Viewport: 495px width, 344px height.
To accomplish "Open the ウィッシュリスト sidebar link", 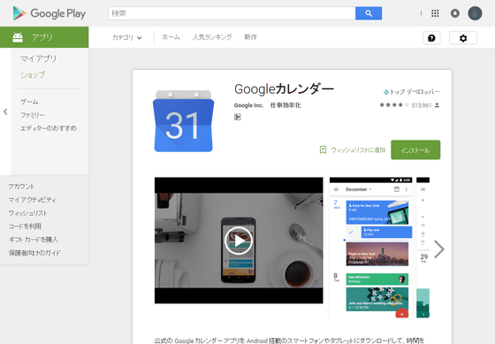I will [27, 213].
